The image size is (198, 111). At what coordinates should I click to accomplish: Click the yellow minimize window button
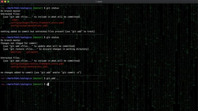click(x=5, y=2)
